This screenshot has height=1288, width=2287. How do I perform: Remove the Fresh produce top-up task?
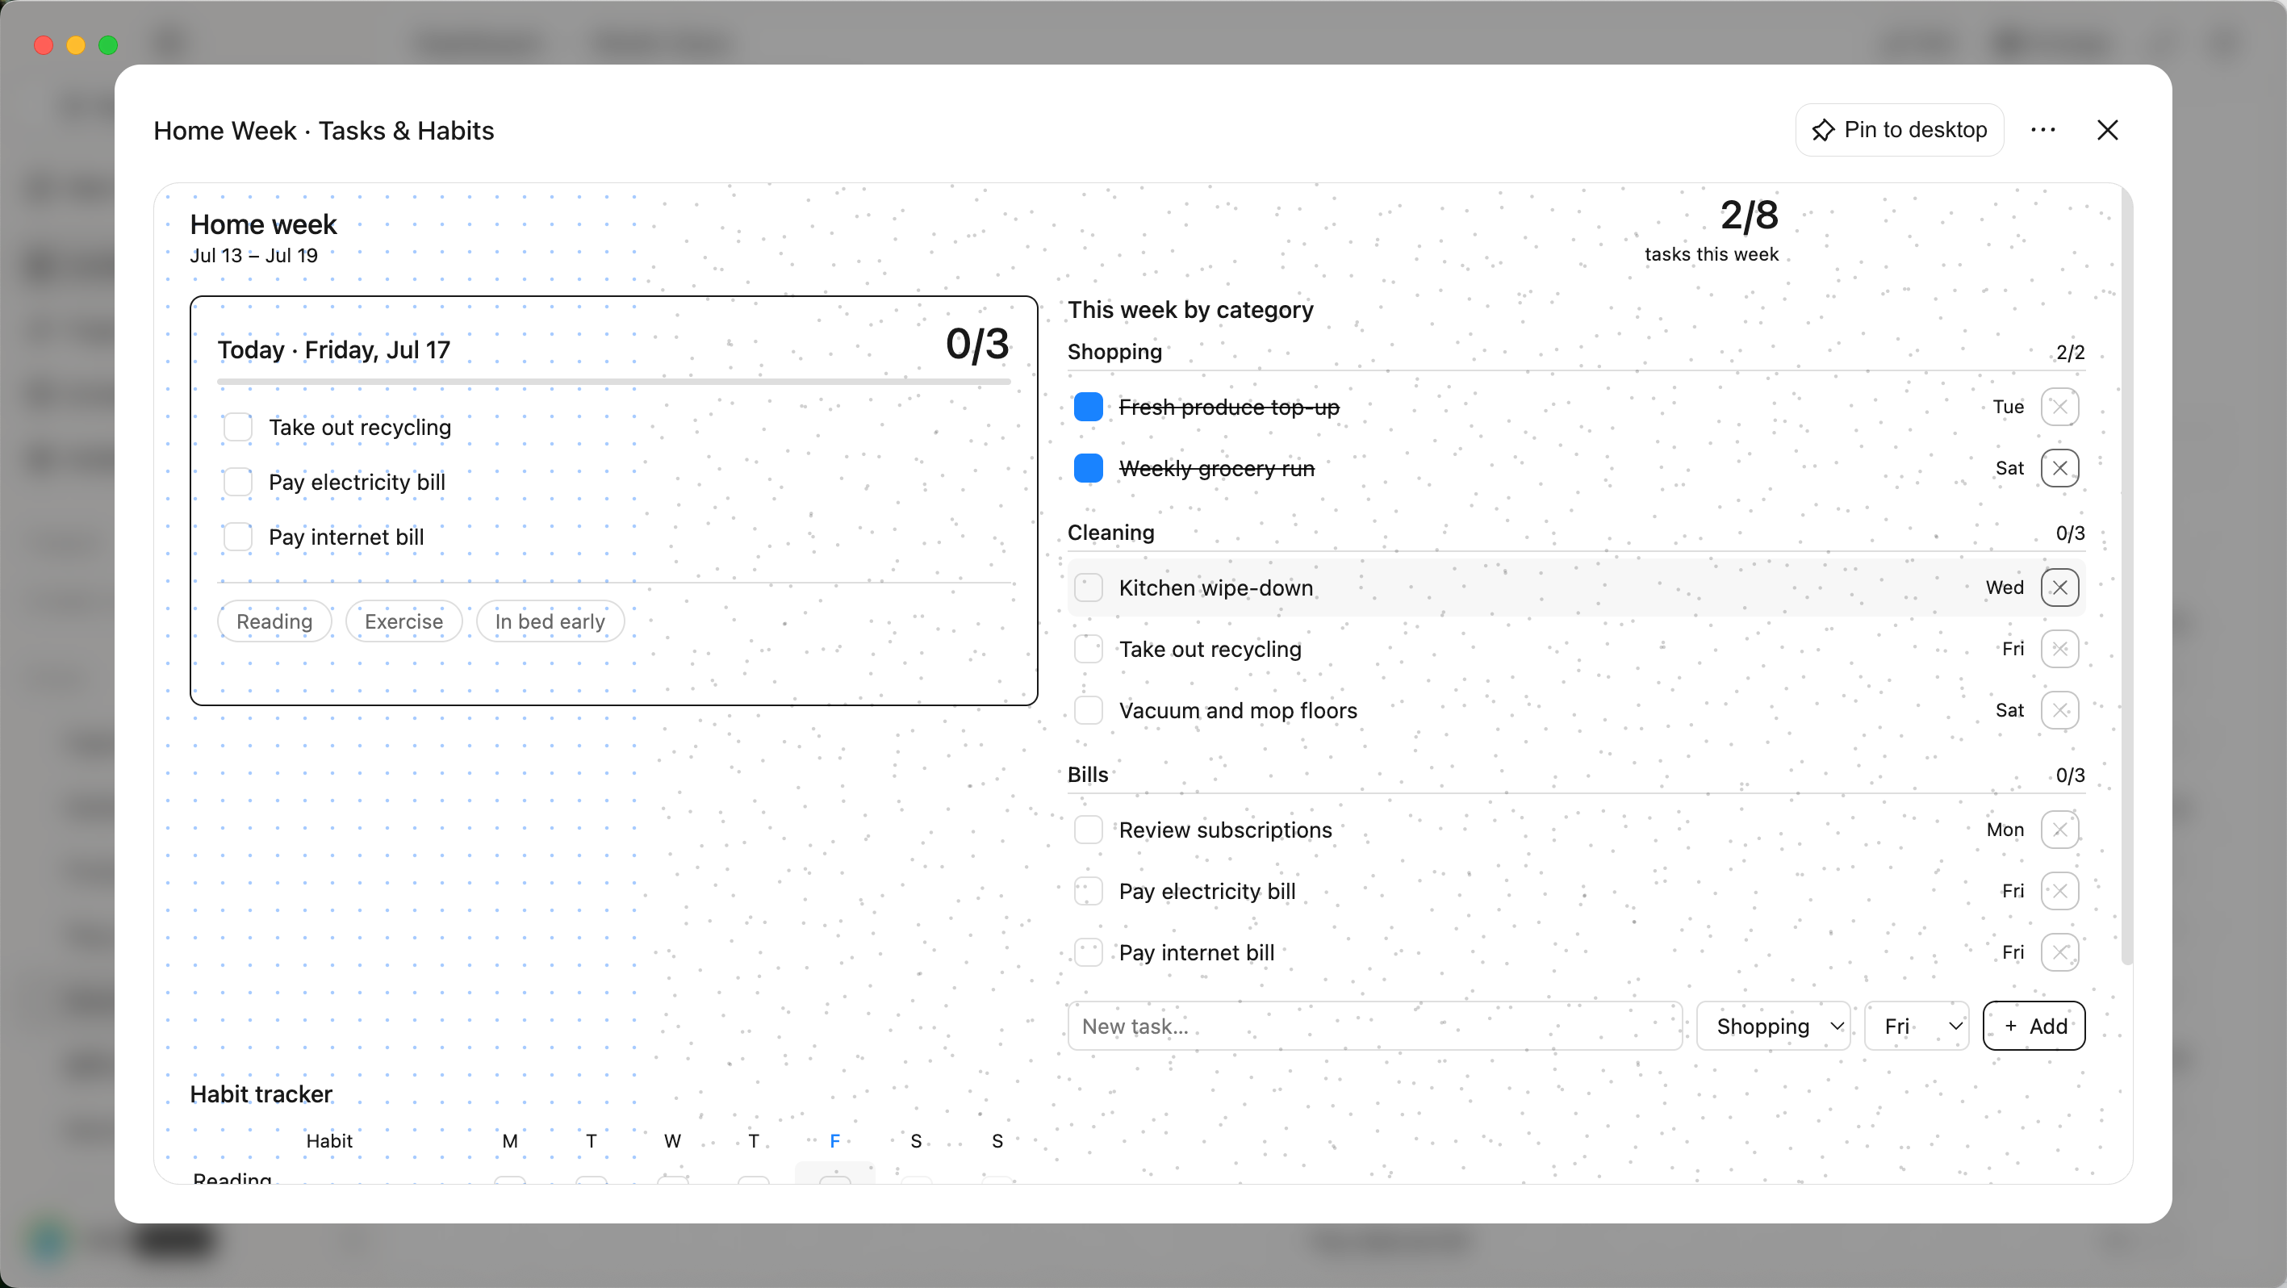coord(2059,407)
